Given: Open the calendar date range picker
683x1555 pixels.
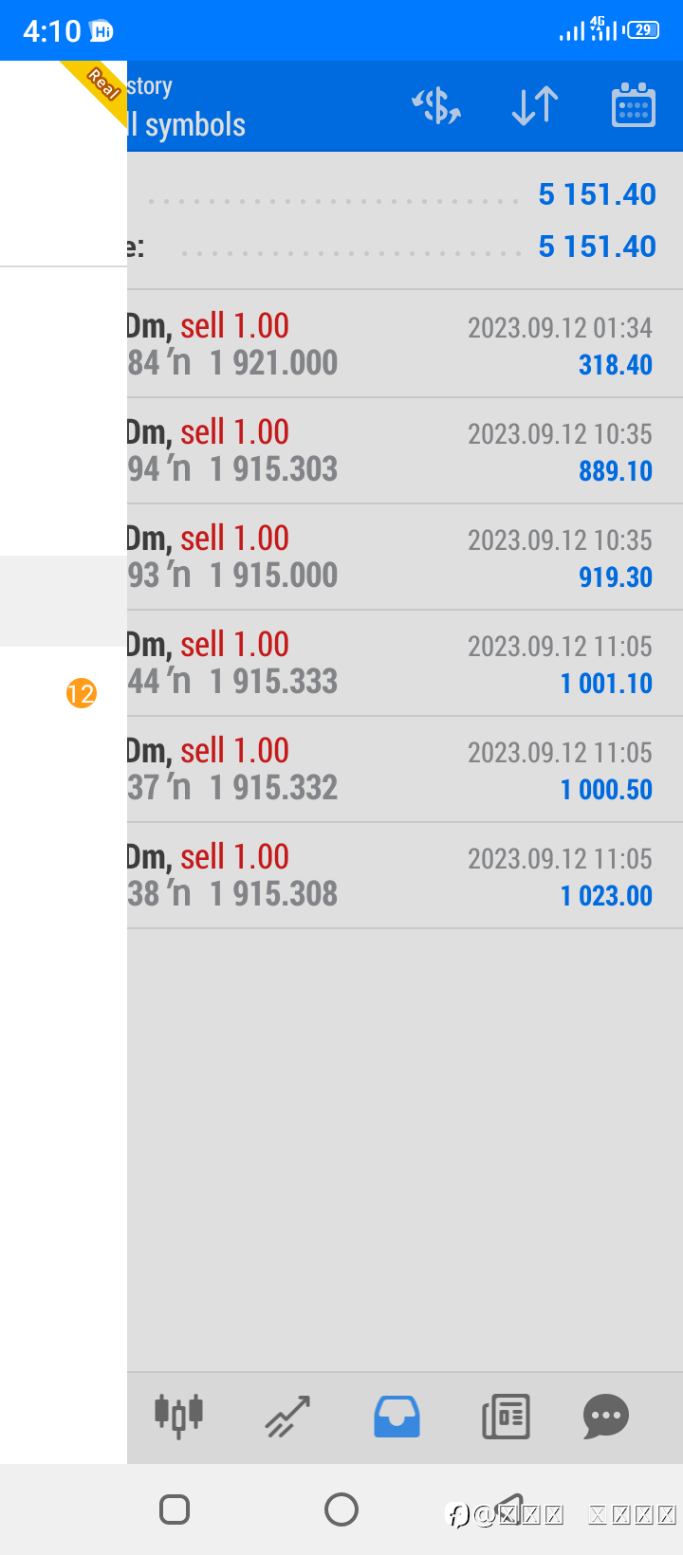Looking at the screenshot, I should (633, 105).
